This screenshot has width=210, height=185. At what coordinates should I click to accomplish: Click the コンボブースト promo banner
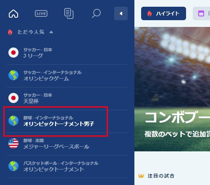[x=172, y=89]
